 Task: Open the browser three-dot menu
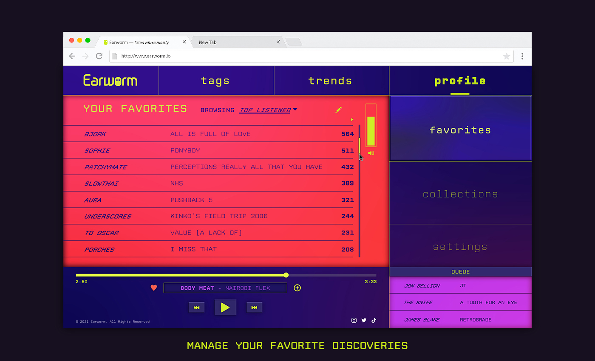(522, 56)
